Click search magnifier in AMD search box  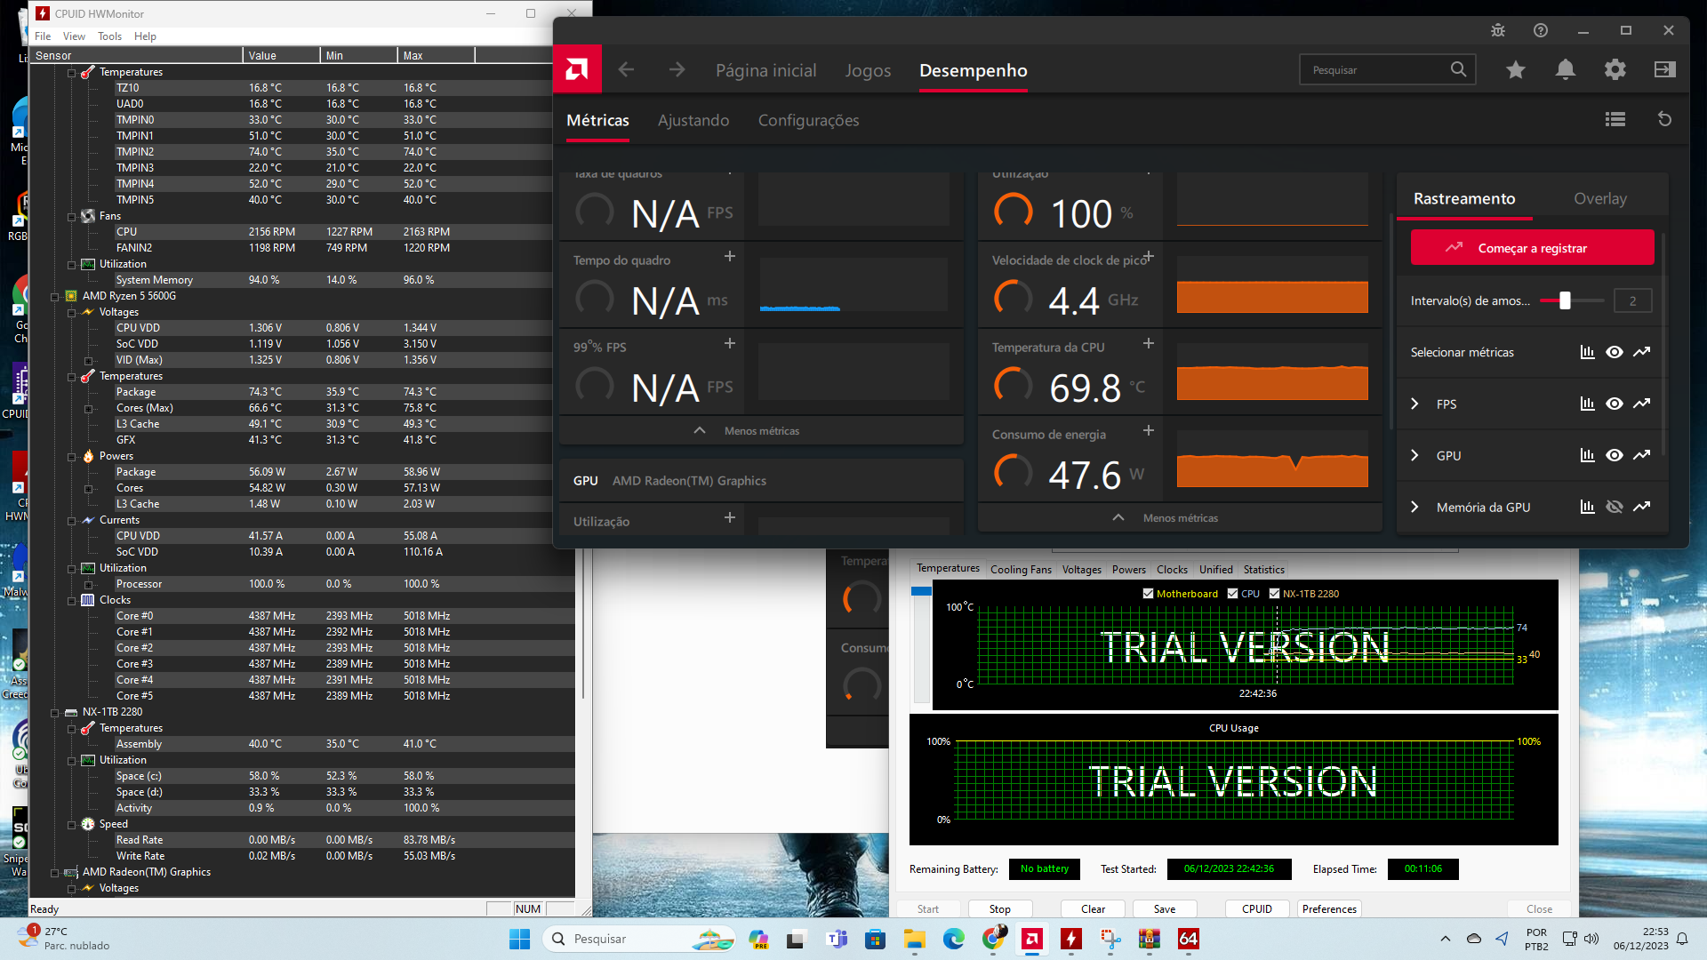[x=1458, y=69]
